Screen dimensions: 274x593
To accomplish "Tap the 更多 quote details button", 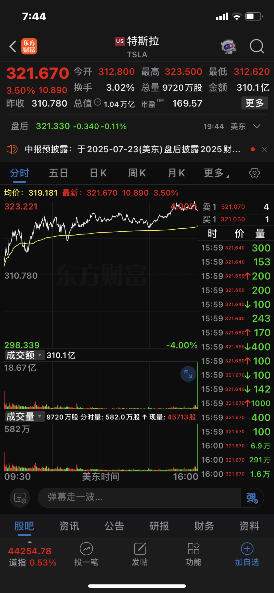I will click(254, 103).
